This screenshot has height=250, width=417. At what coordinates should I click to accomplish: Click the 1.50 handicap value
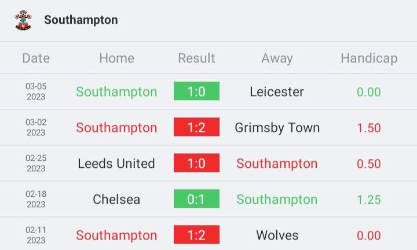369,128
